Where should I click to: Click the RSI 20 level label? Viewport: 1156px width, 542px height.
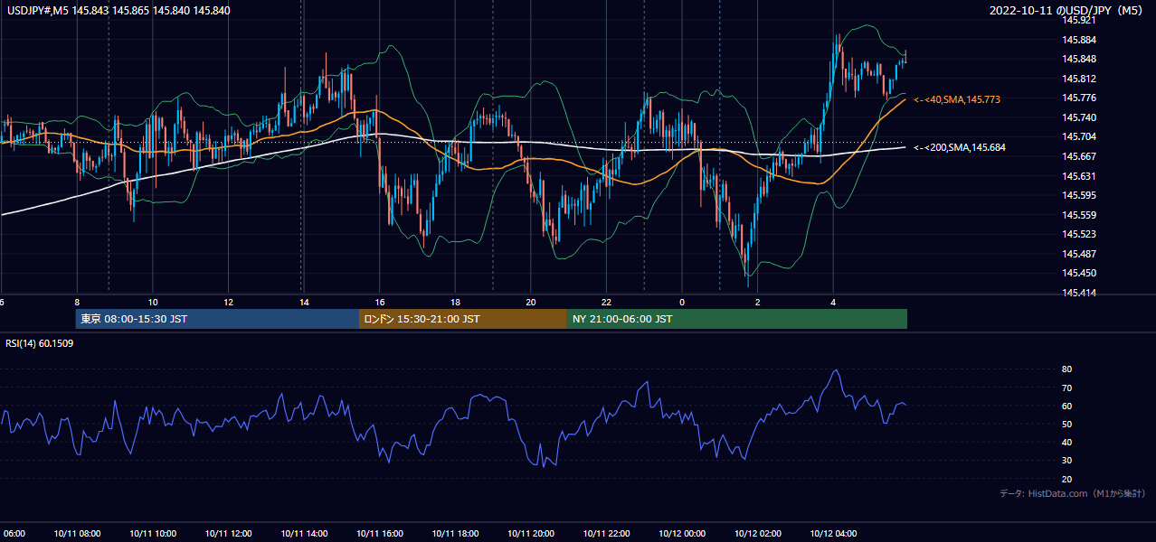(1067, 479)
